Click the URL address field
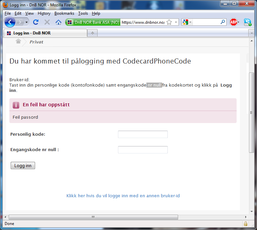 (143, 22)
